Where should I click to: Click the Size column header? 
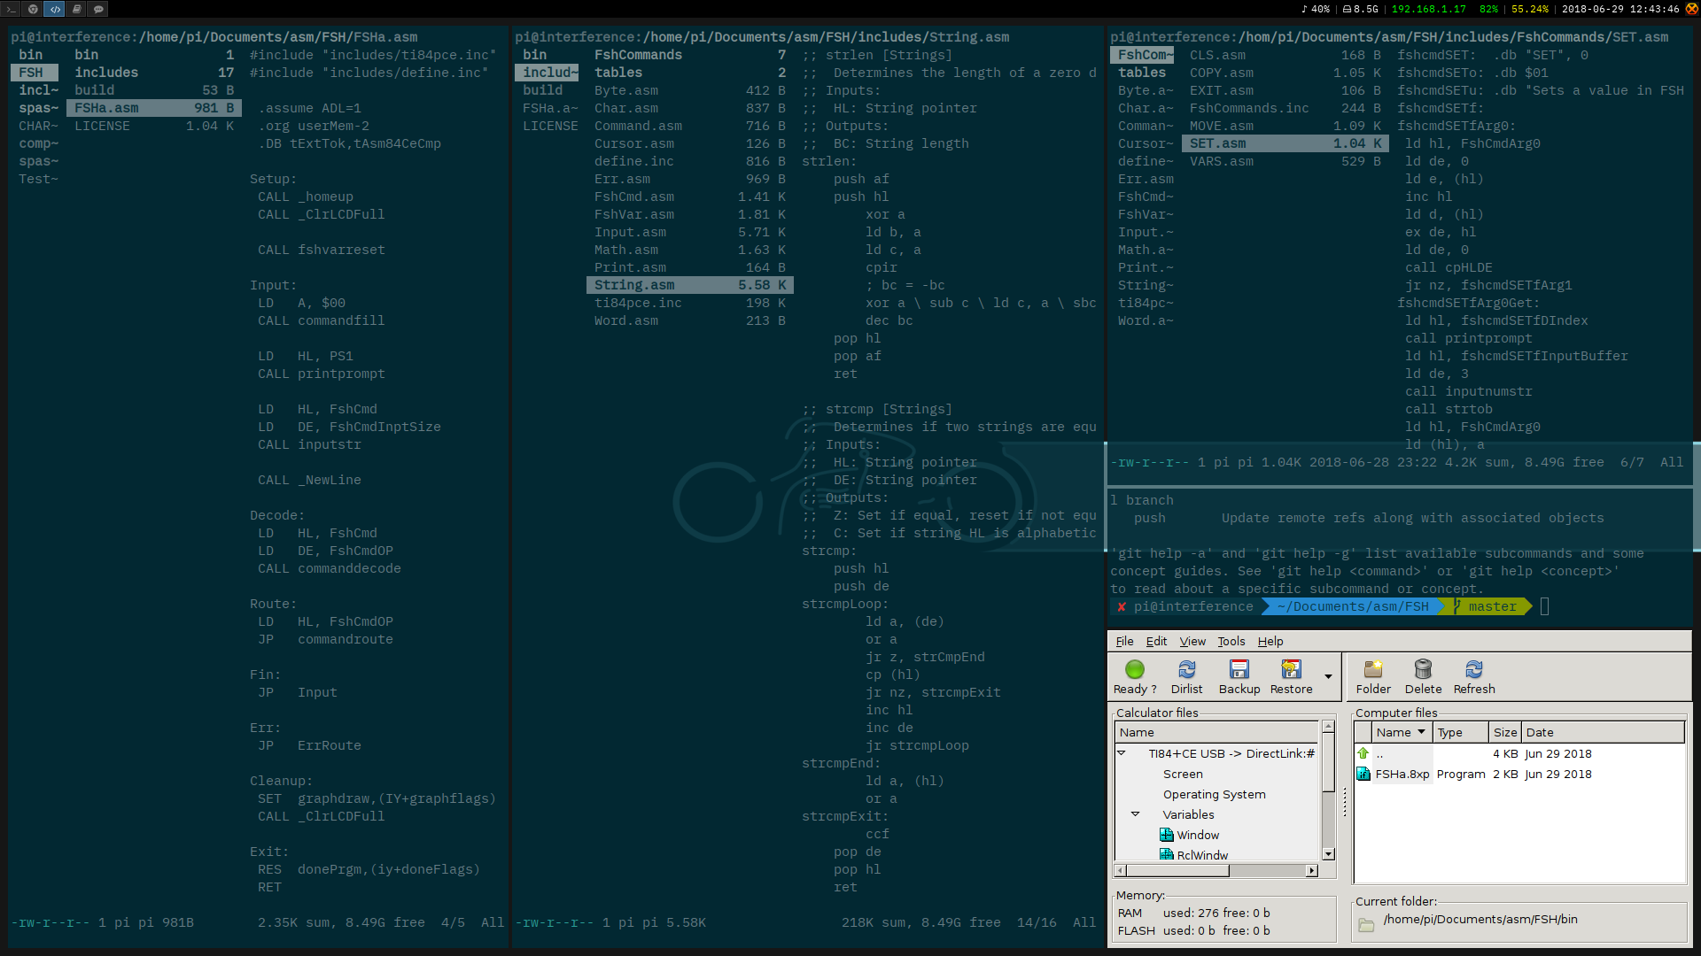tap(1504, 732)
